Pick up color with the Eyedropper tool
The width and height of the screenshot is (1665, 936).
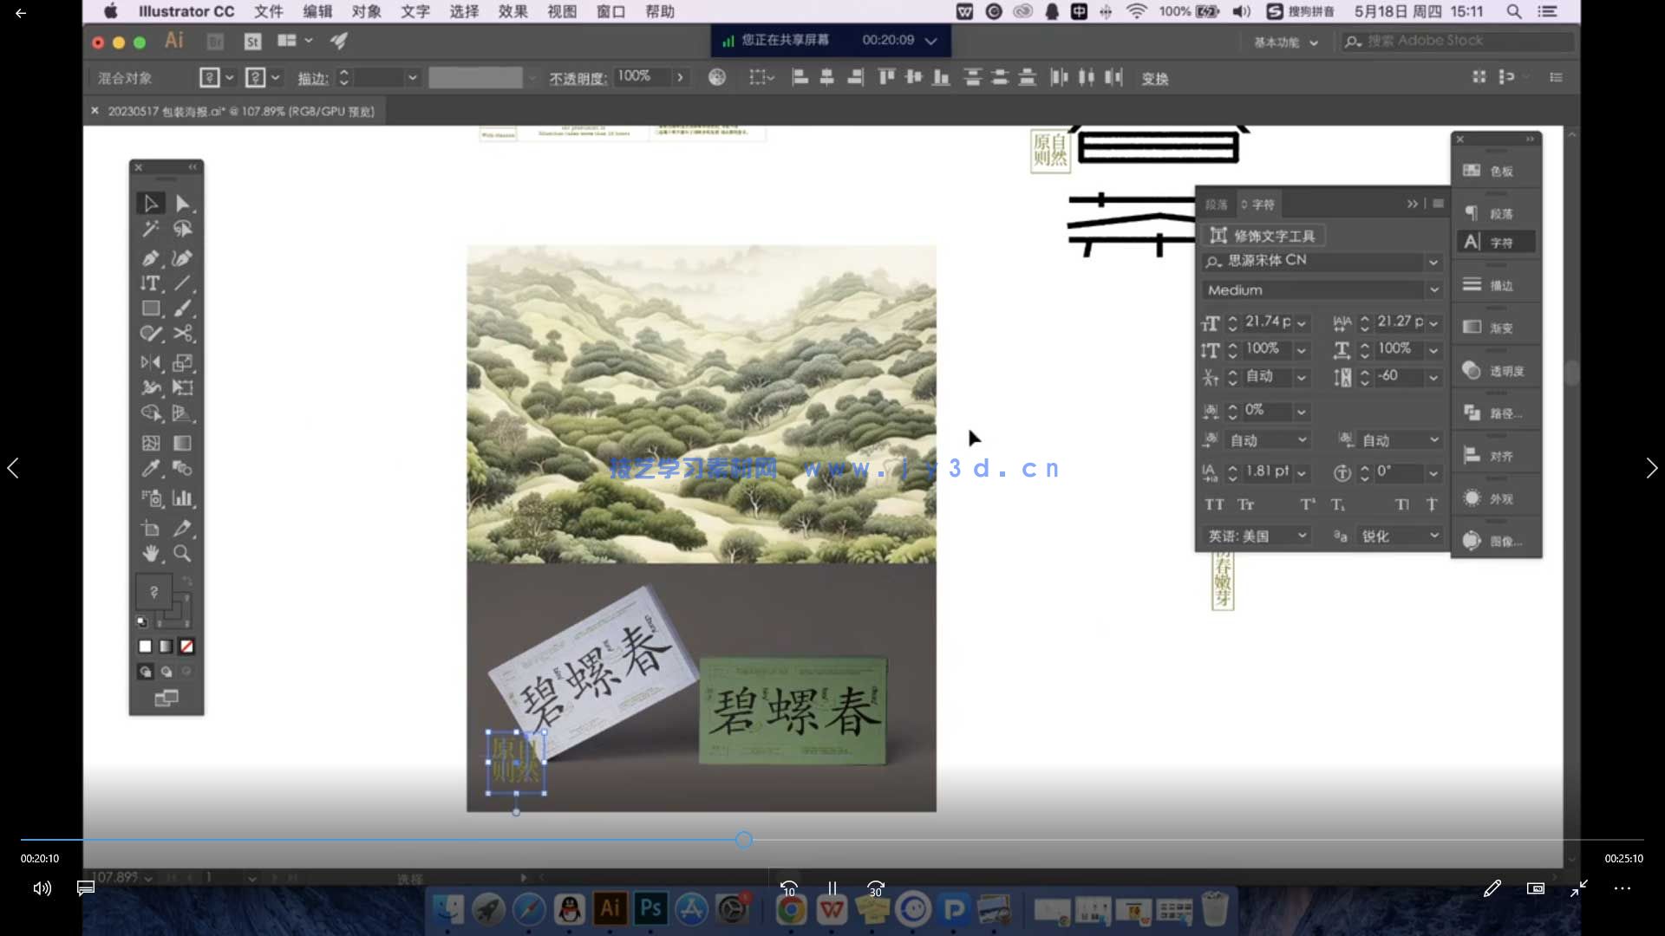click(x=151, y=469)
